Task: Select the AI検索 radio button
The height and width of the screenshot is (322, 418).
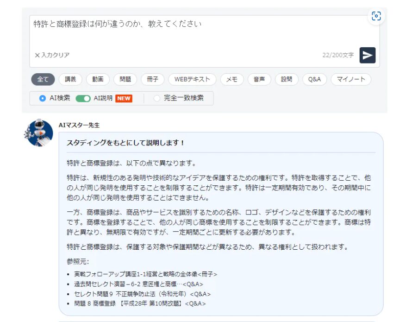Action: tap(43, 98)
